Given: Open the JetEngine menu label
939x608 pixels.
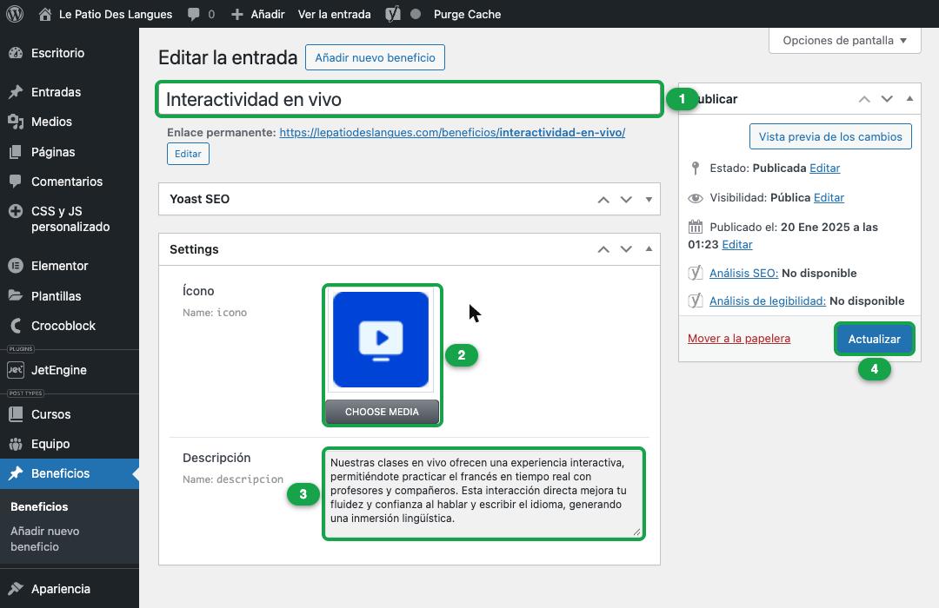Looking at the screenshot, I should [59, 370].
